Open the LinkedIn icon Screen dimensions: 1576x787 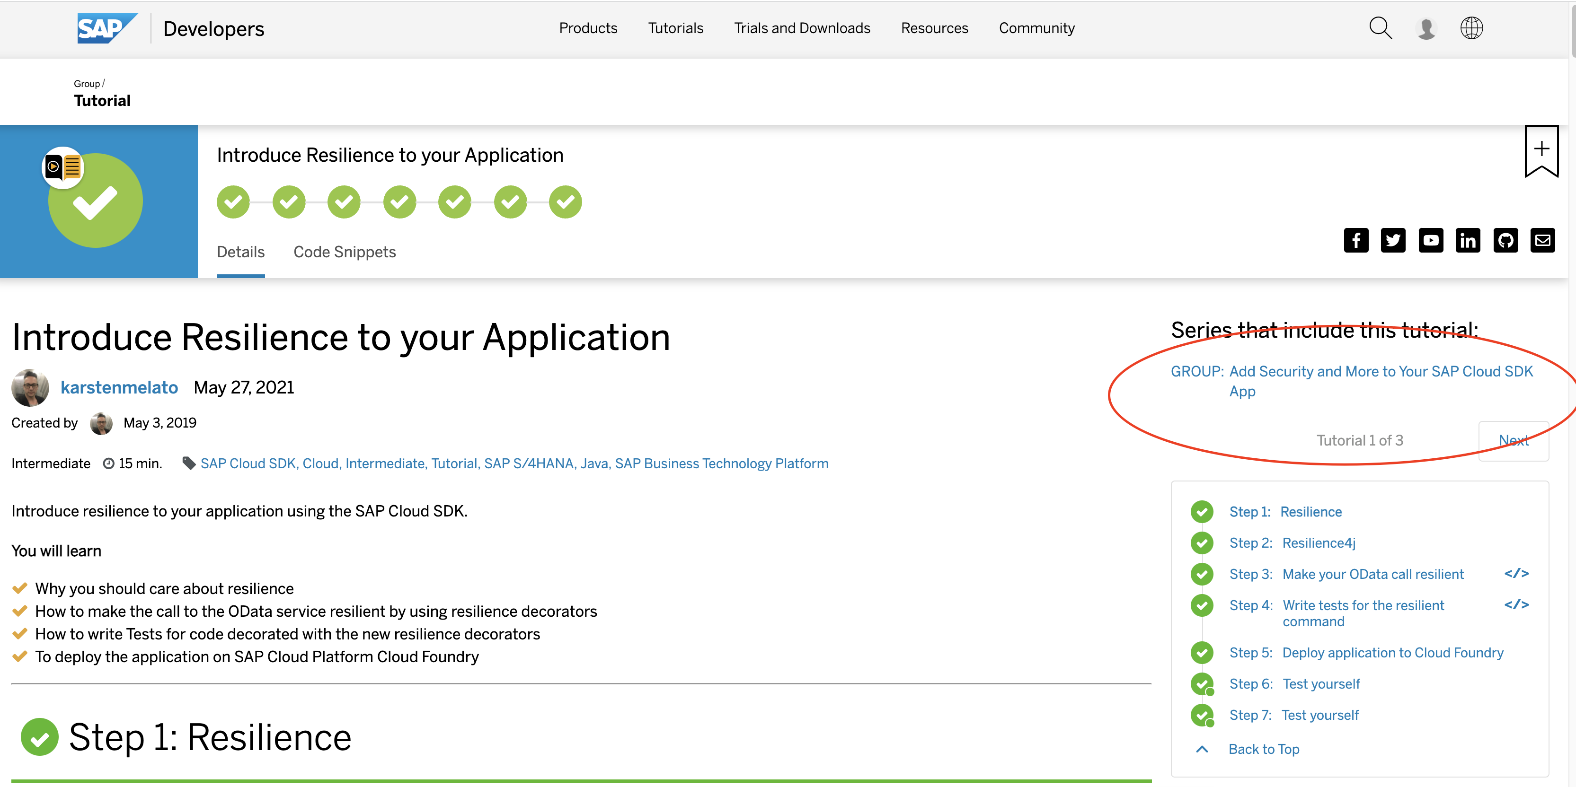pyautogui.click(x=1468, y=240)
